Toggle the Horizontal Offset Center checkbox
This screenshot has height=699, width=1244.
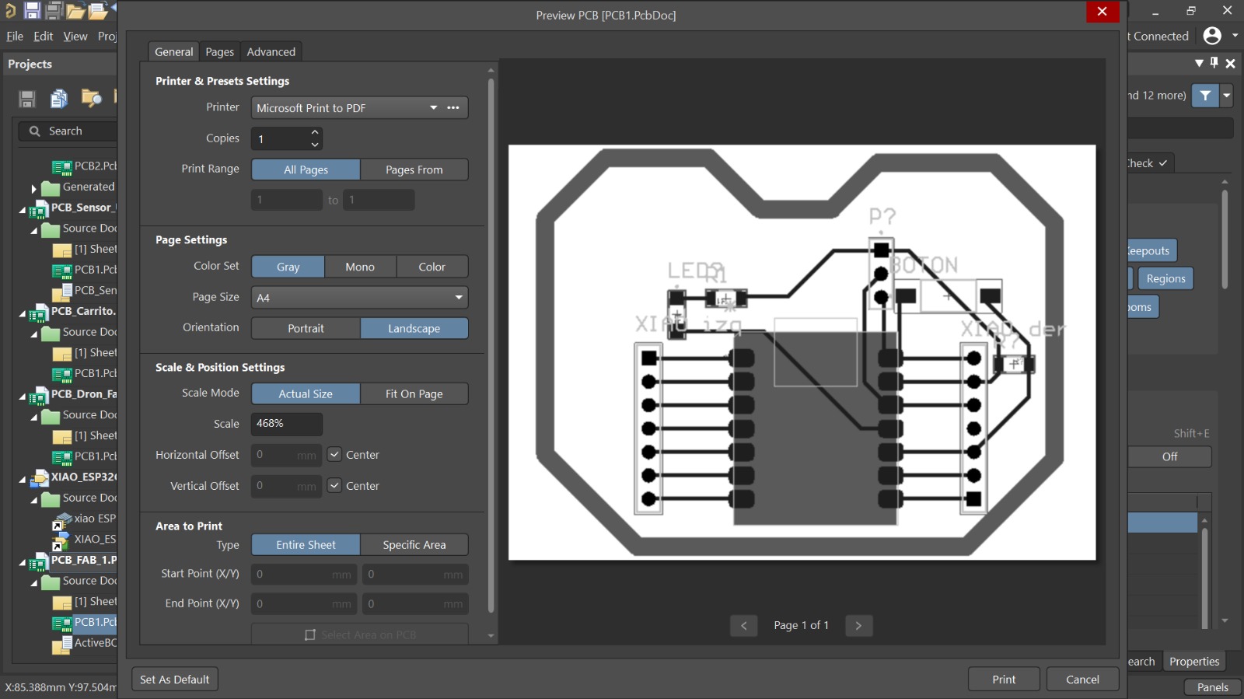tap(334, 454)
